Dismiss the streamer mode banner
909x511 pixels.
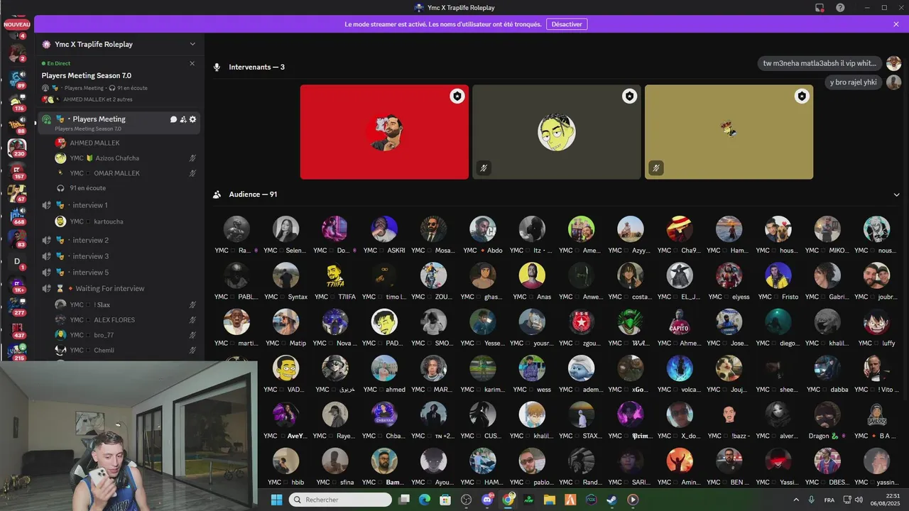896,24
